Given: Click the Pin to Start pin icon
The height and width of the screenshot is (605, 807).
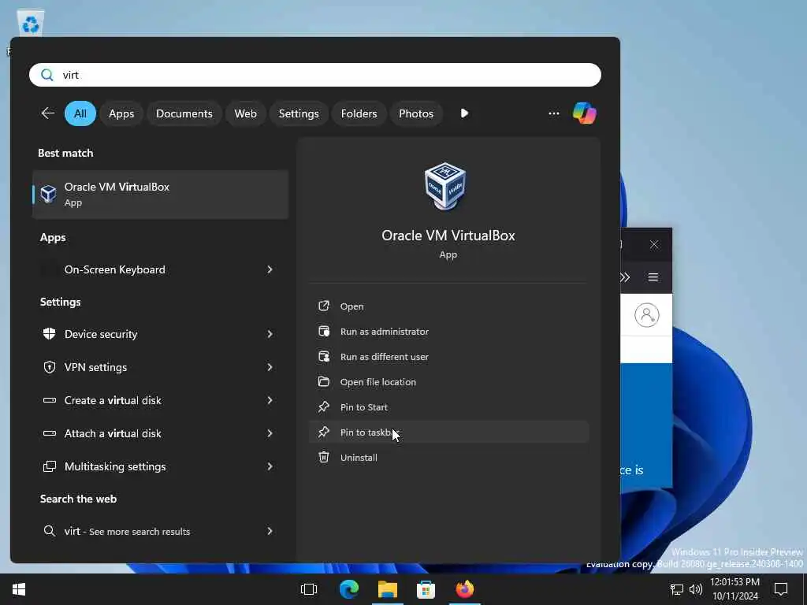Looking at the screenshot, I should pyautogui.click(x=324, y=406).
